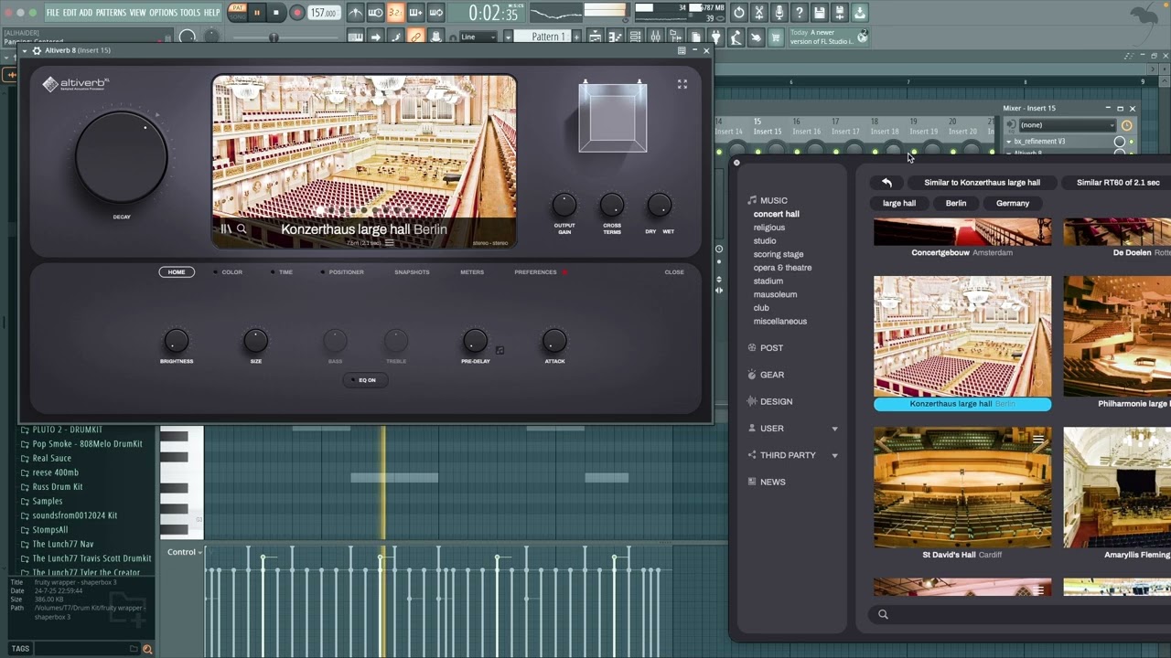Viewport: 1171px width, 658px height.
Task: Select St David's Hall Cardiff thumbnail
Action: tap(962, 487)
